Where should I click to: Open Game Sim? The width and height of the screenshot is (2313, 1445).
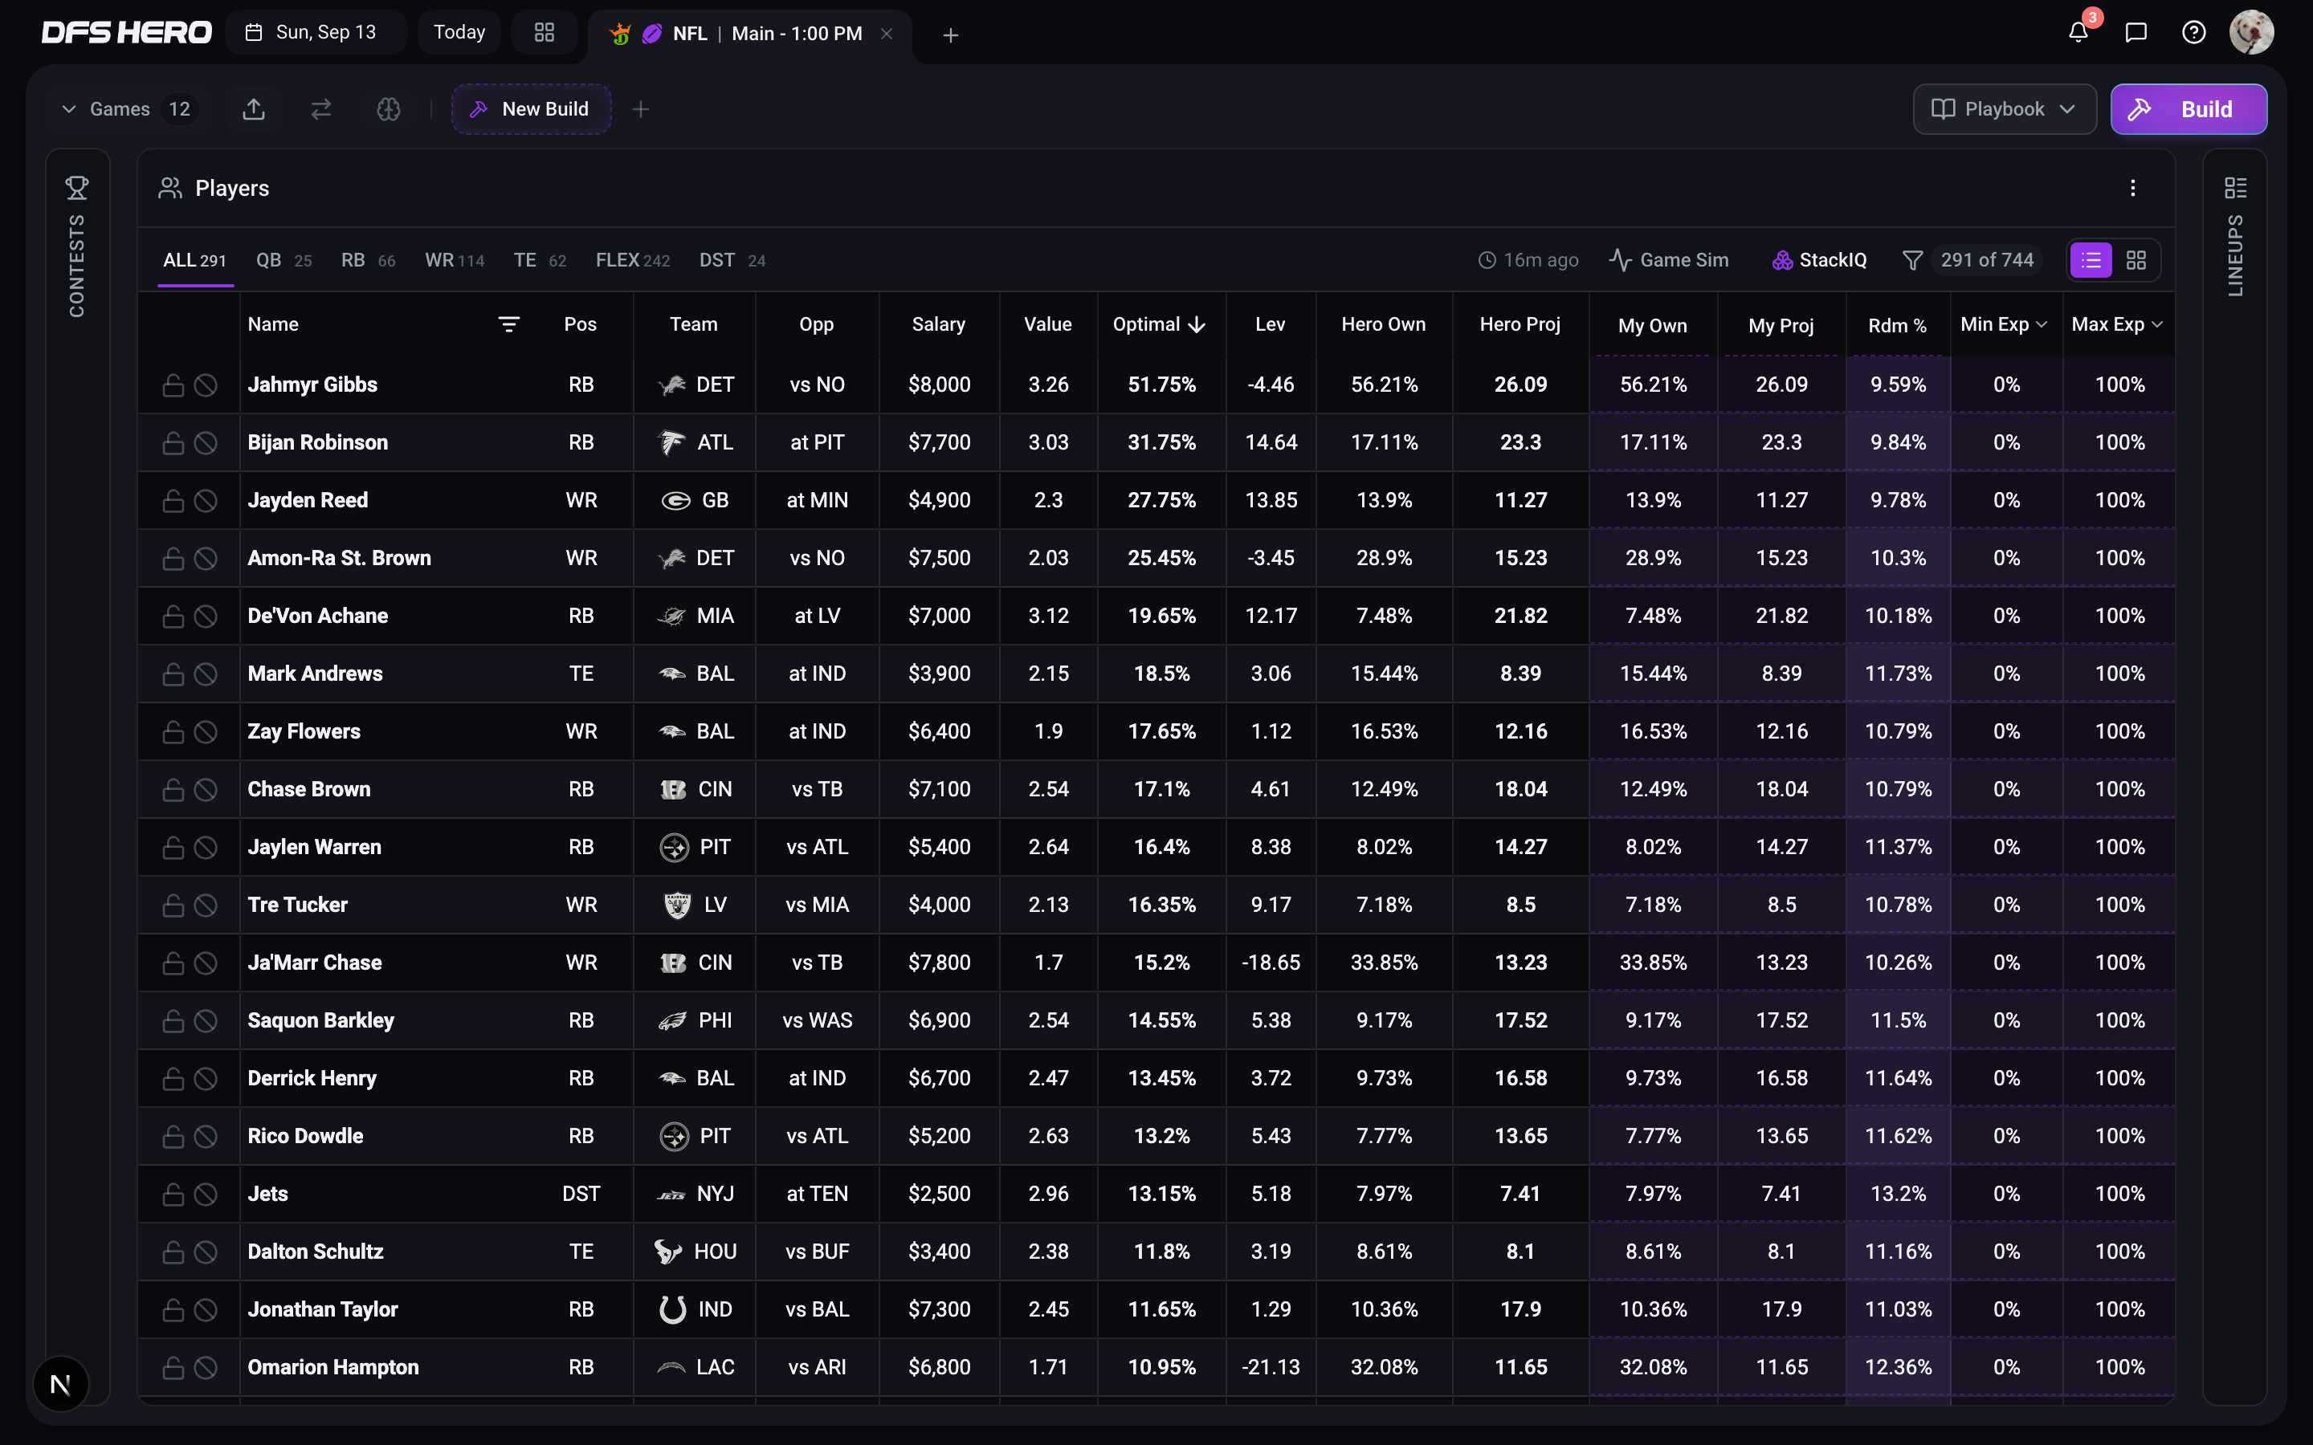point(1669,260)
